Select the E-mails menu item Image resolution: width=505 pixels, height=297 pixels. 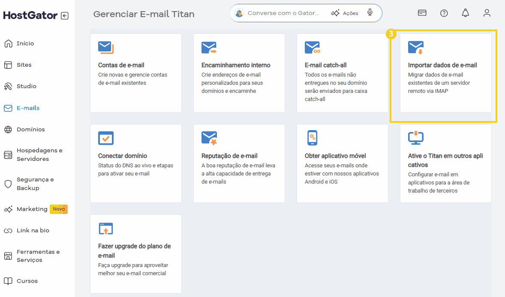(x=28, y=108)
